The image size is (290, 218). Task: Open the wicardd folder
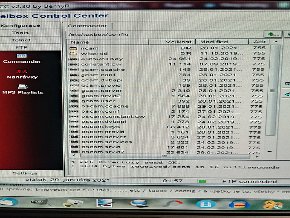tap(73, 54)
